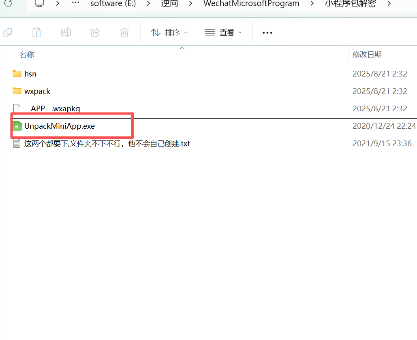This screenshot has height=340, width=417.
Task: Expand chevron after 小程序包解密
Action: click(x=389, y=4)
